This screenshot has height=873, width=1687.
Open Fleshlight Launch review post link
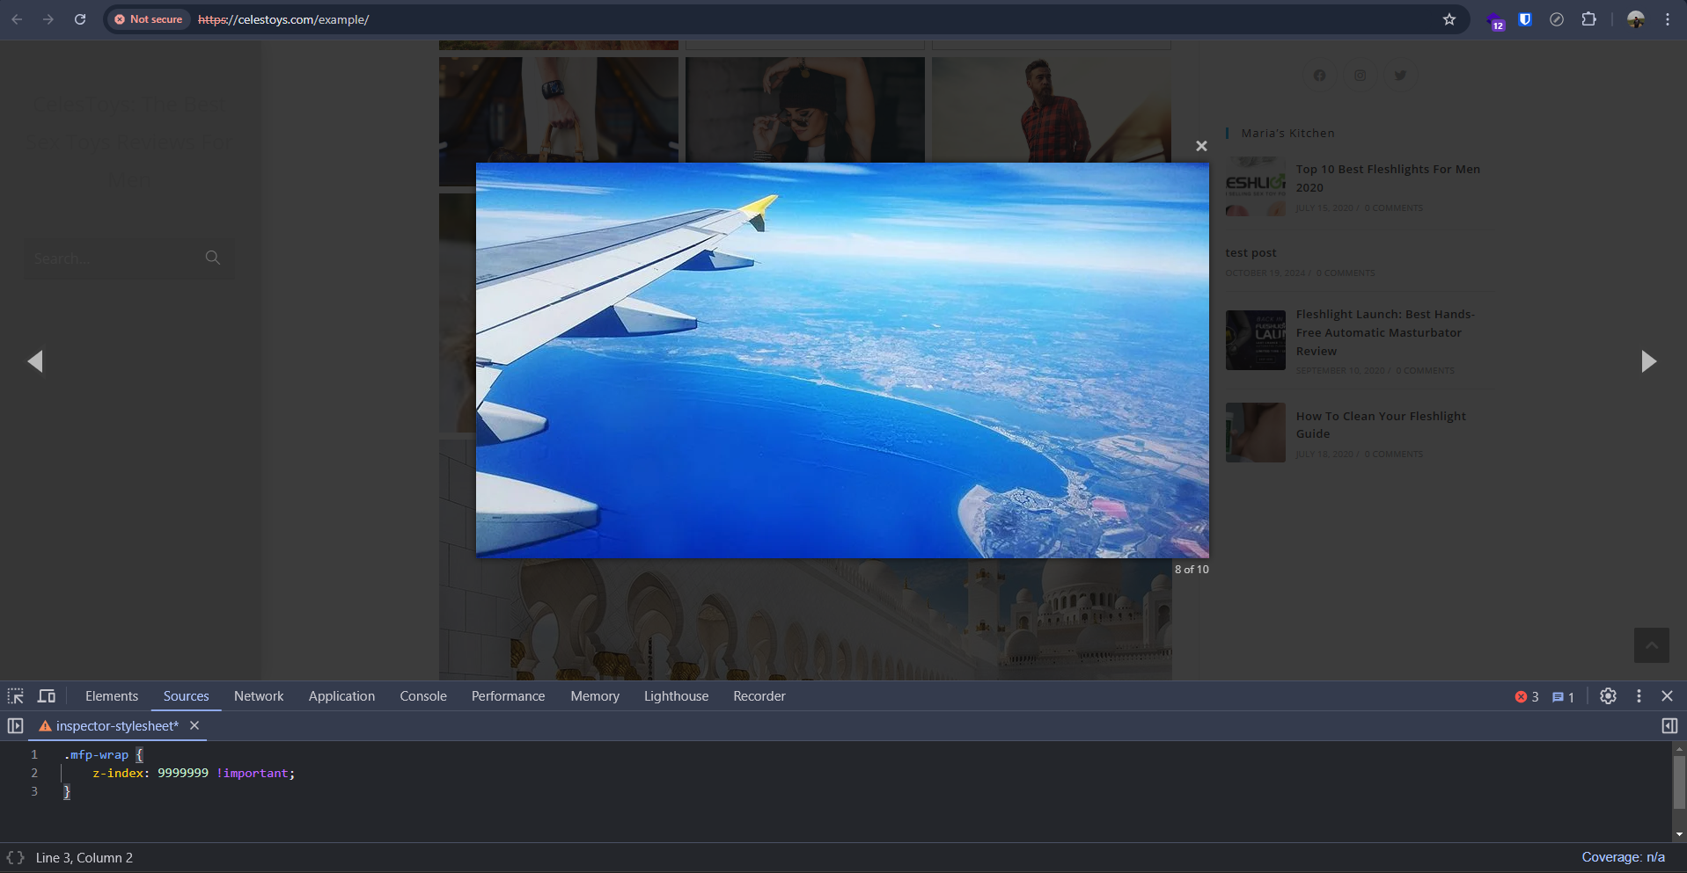tap(1385, 332)
